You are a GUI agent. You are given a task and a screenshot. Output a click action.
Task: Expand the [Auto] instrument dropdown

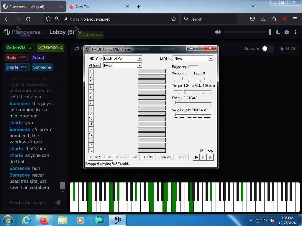139,65
